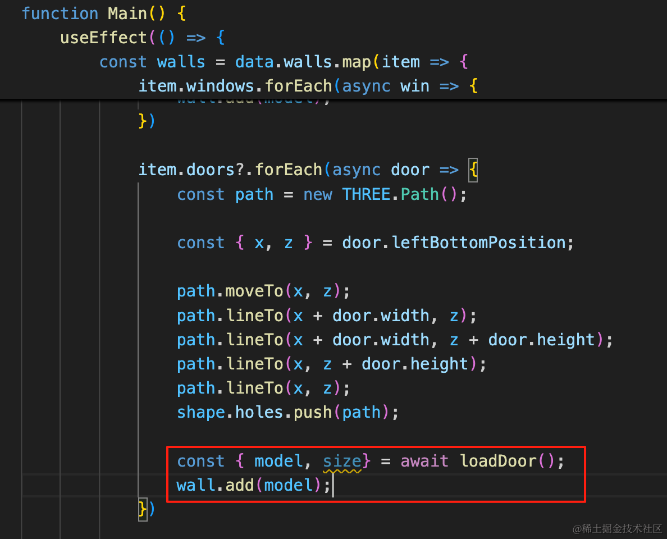
Task: Click the 'loadDoor' function call
Action: point(498,462)
